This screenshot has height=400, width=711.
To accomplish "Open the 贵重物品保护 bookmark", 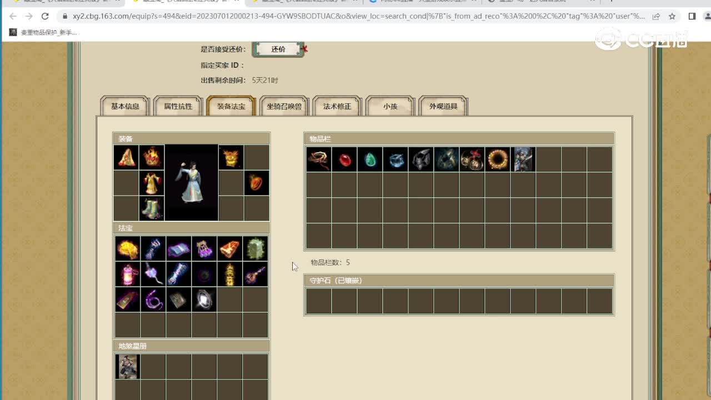I will (43, 33).
